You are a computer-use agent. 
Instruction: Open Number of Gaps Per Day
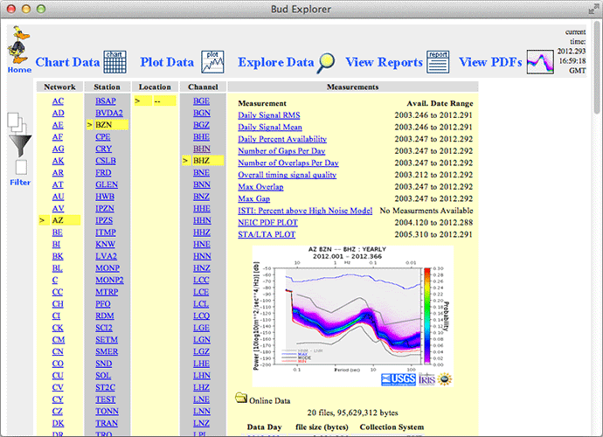coord(281,151)
